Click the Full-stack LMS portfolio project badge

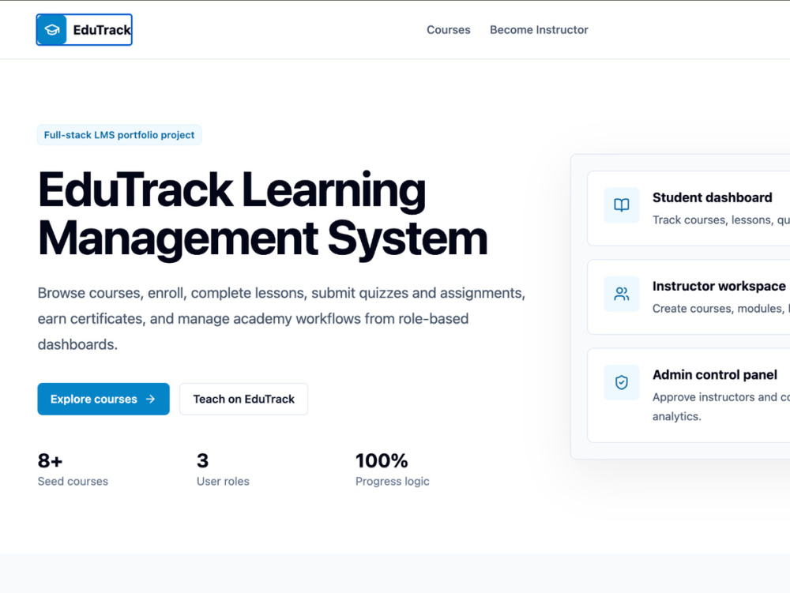point(119,135)
